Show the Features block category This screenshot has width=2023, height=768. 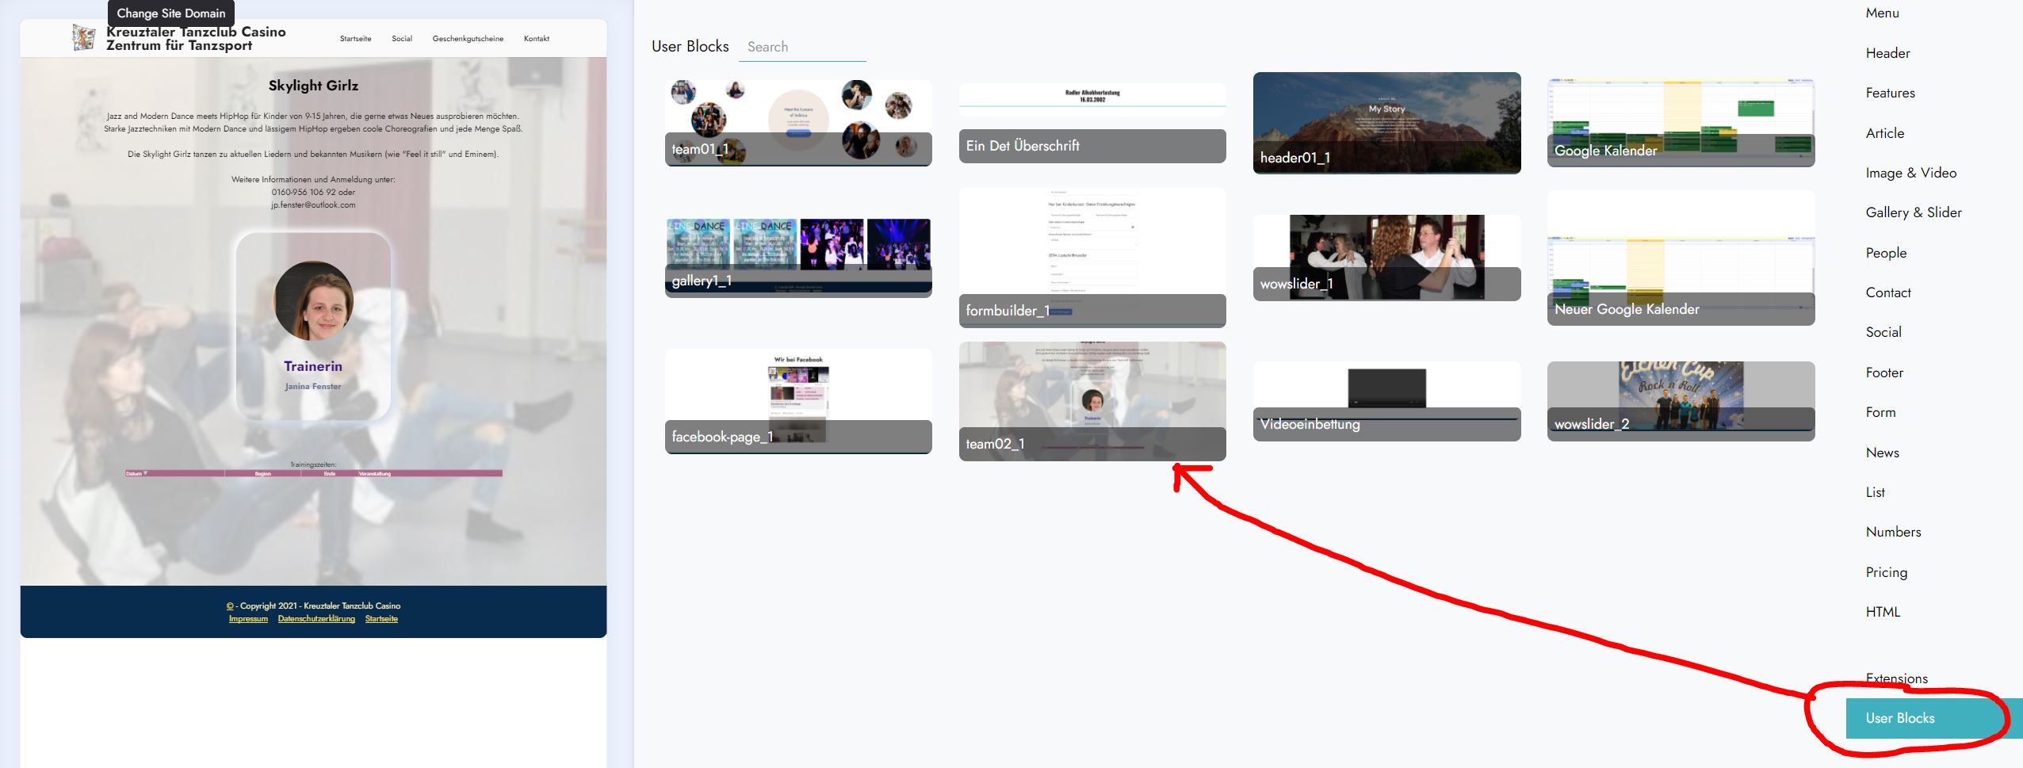coord(1890,93)
